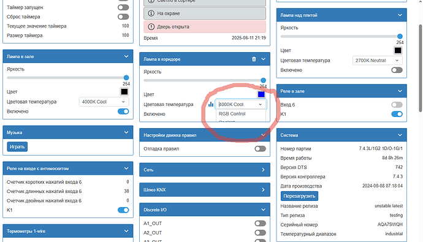Image resolution: width=423 pixels, height=242 pixels.
Task: Click Счетчик длинных нажатий входа 6 value 38
Action: click(x=126, y=191)
